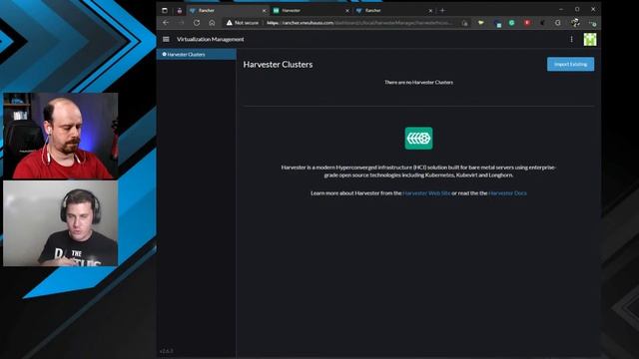The height and width of the screenshot is (359, 639).
Task: Click the Virtualization Management header title
Action: tap(211, 39)
